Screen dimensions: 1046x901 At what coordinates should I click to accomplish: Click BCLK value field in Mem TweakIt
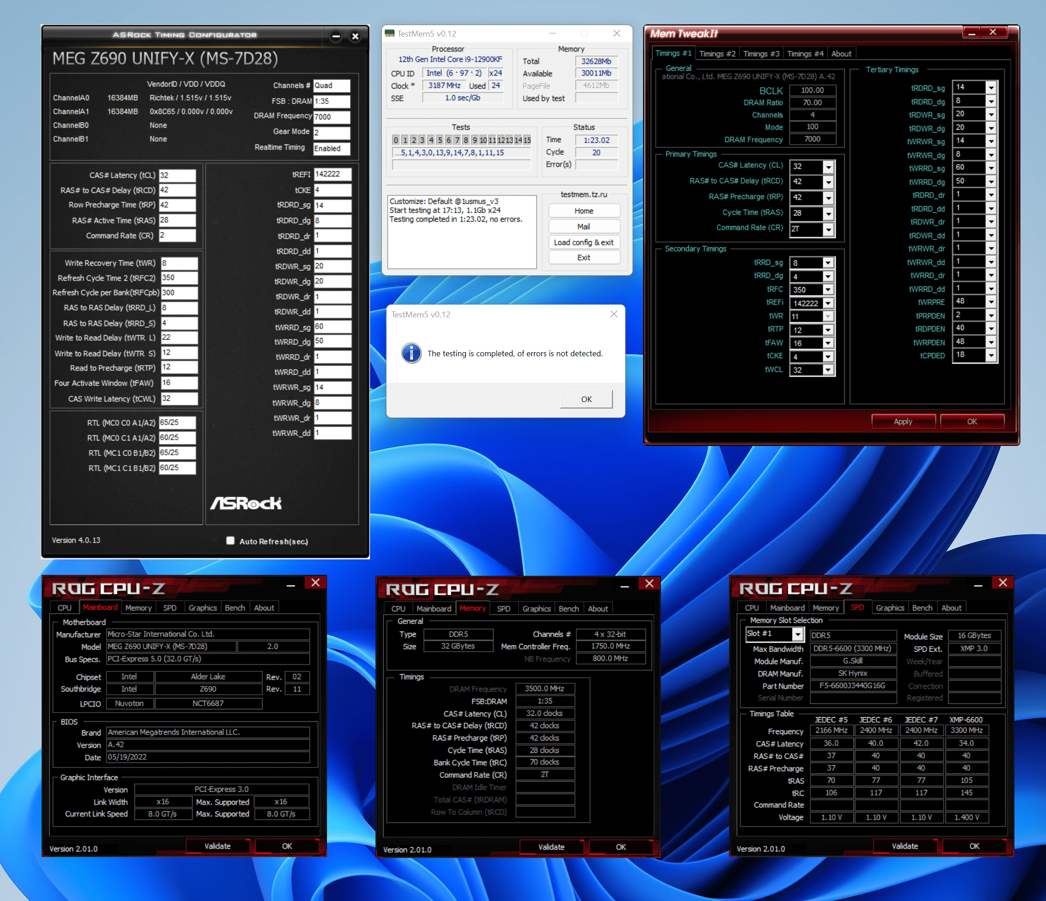[812, 91]
